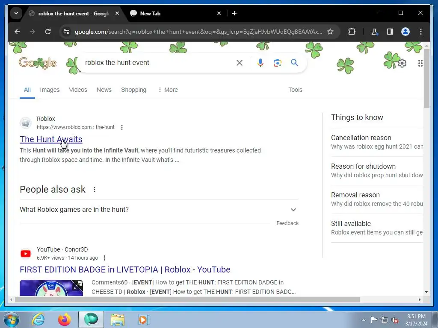This screenshot has width=438, height=328.
Task: Click the roblox.com the-hunt URL
Action: pos(75,127)
